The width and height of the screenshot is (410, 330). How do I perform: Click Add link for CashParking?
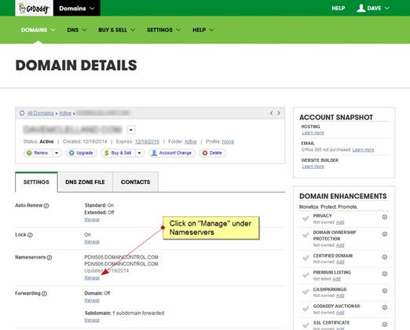click(340, 295)
